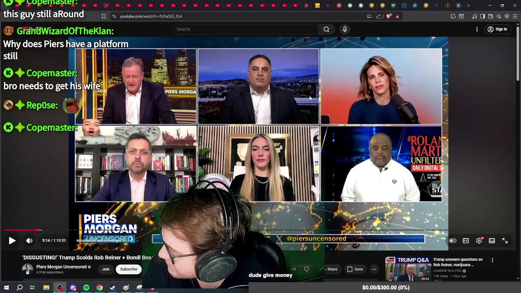Image resolution: width=521 pixels, height=293 pixels.
Task: Switch to the yellow-icon browser tab
Action: pyautogui.click(x=317, y=6)
